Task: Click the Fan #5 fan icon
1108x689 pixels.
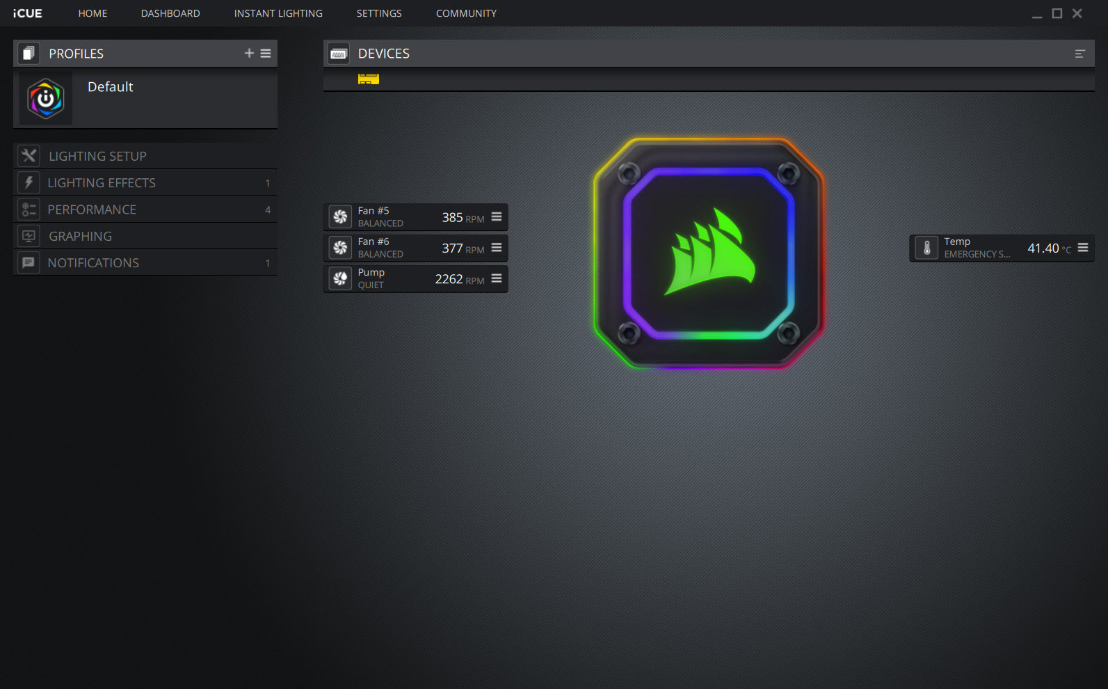Action: [x=340, y=217]
